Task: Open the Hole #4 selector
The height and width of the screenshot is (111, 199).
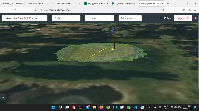Action: click(99, 18)
